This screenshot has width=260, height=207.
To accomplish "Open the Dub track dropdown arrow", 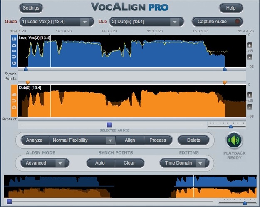I will 175,22.
